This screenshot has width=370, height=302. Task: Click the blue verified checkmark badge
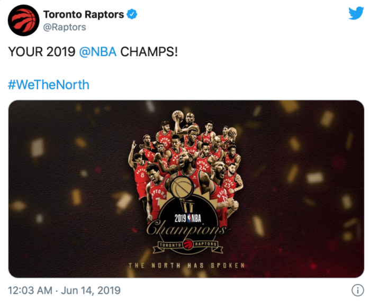coord(132,14)
